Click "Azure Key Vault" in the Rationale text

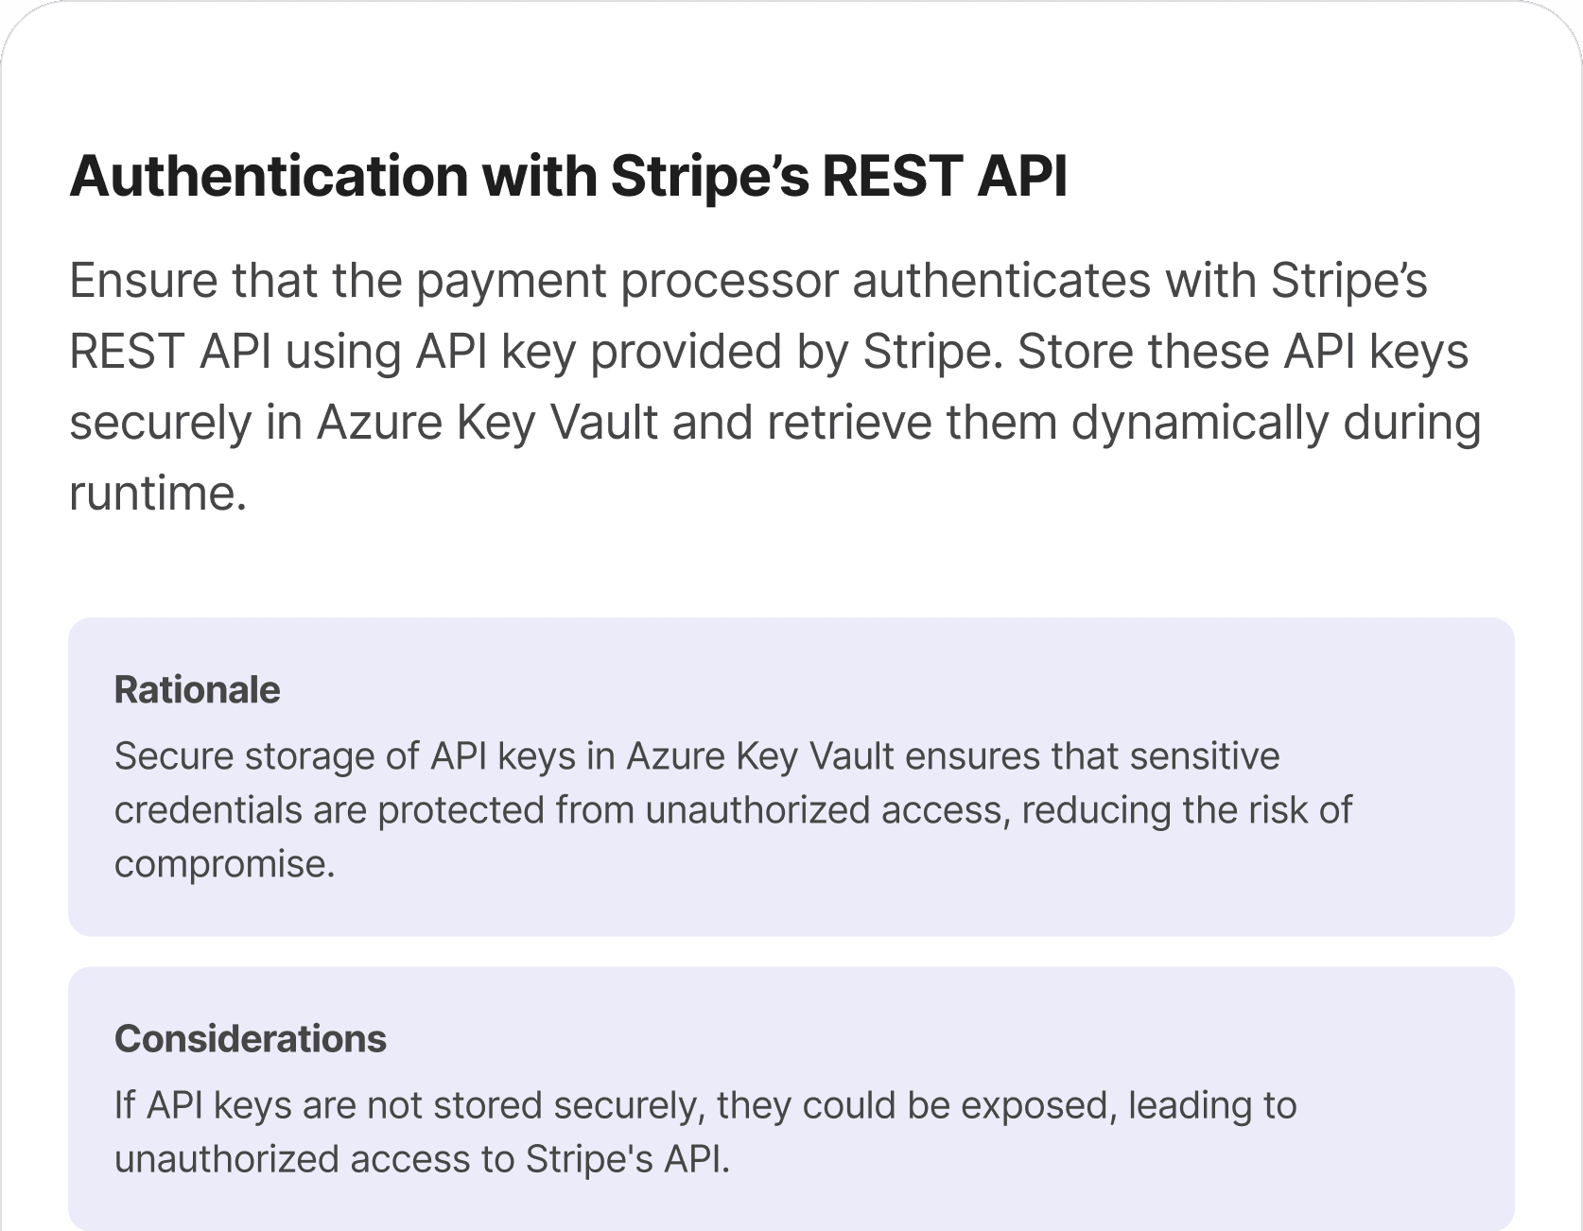coord(760,756)
